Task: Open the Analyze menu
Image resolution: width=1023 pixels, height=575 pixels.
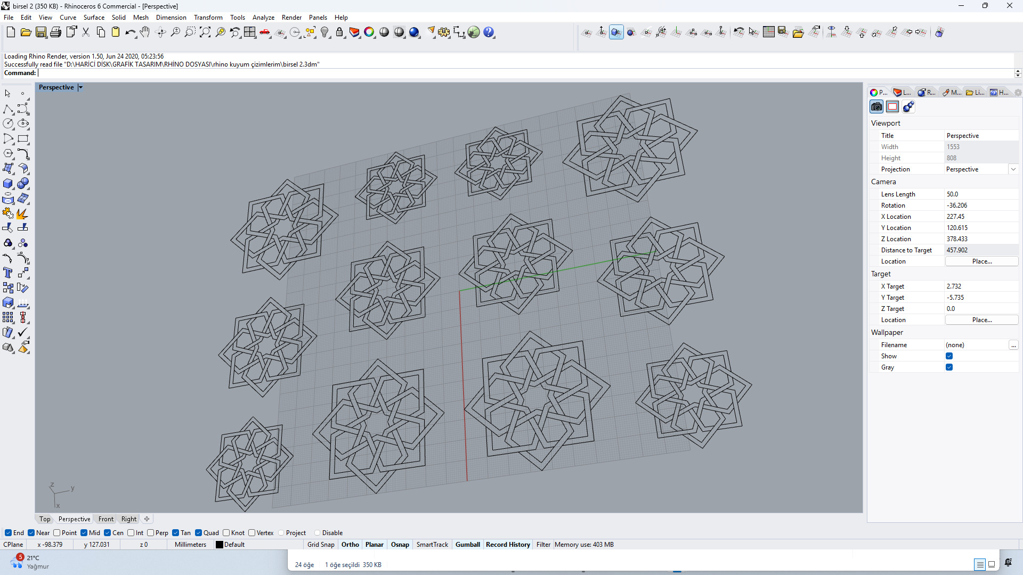Action: pos(263,18)
